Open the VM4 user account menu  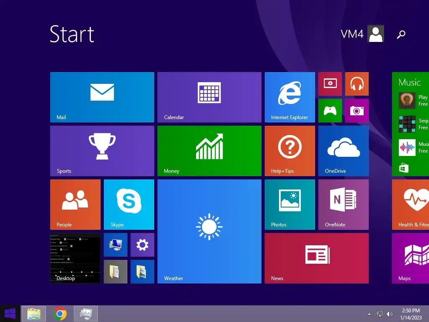click(x=362, y=34)
